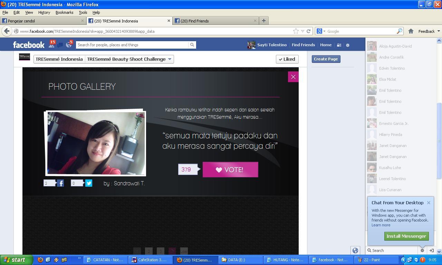Share the photo via Facebook icon
442x265 pixels.
60,183
